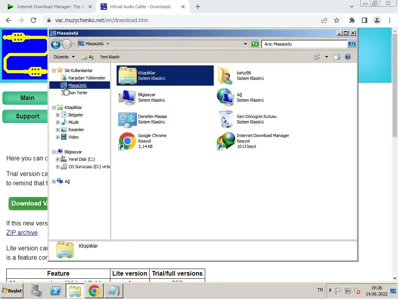The width and height of the screenshot is (398, 299).
Task: Collapse the Kitaplıklar tree node
Action: point(54,107)
